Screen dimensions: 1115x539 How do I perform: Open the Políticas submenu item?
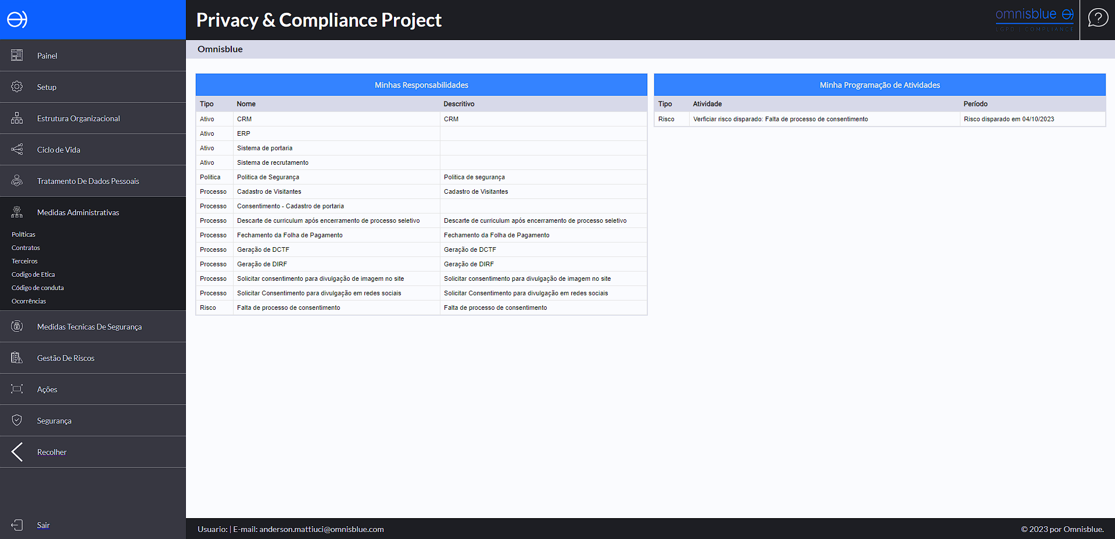tap(24, 234)
